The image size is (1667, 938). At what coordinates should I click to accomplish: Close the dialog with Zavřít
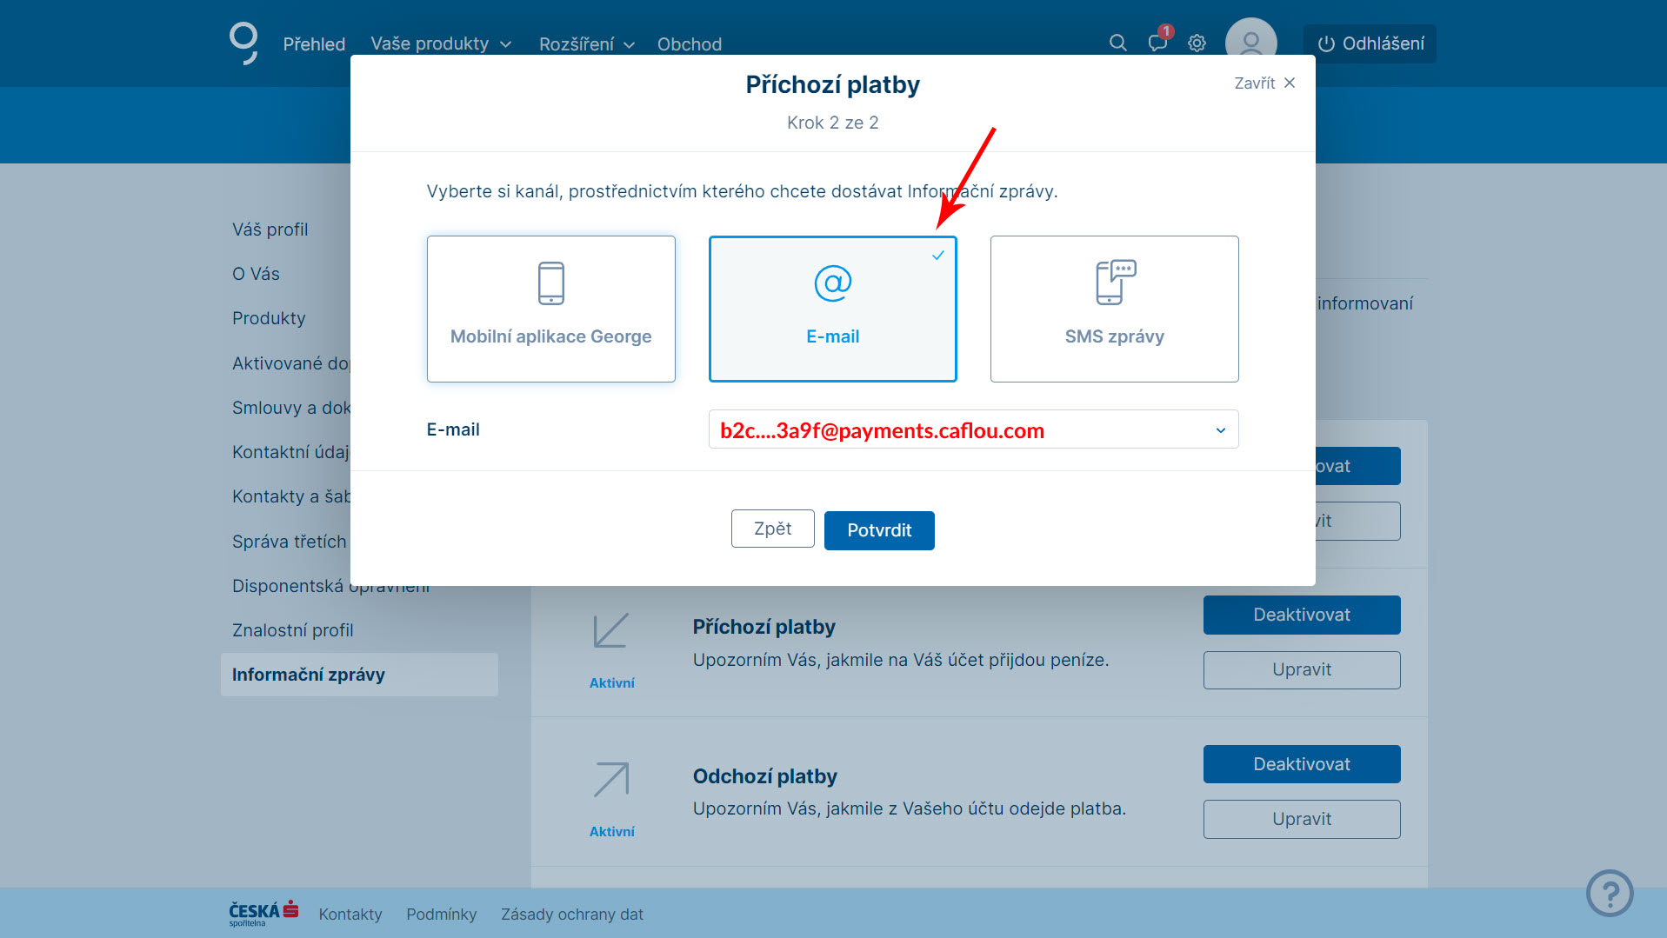[1264, 83]
